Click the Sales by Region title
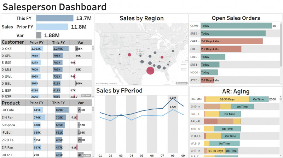Viewport: 283px width, 158px height. [x=141, y=18]
